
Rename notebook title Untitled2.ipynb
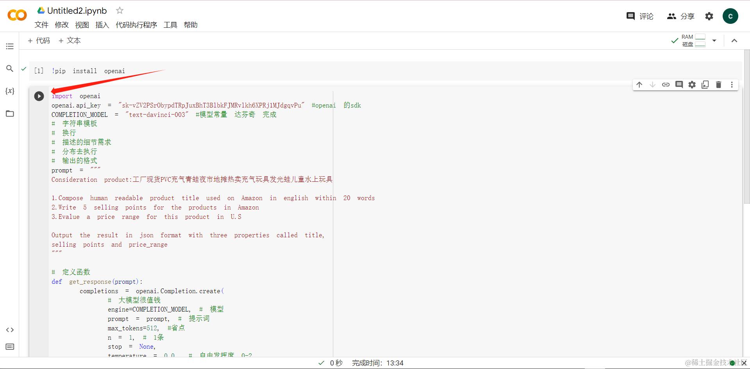[77, 11]
